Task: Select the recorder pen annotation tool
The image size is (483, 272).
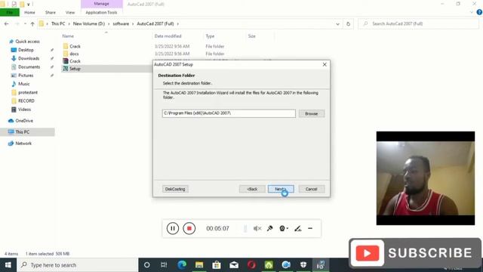Action: pyautogui.click(x=297, y=228)
